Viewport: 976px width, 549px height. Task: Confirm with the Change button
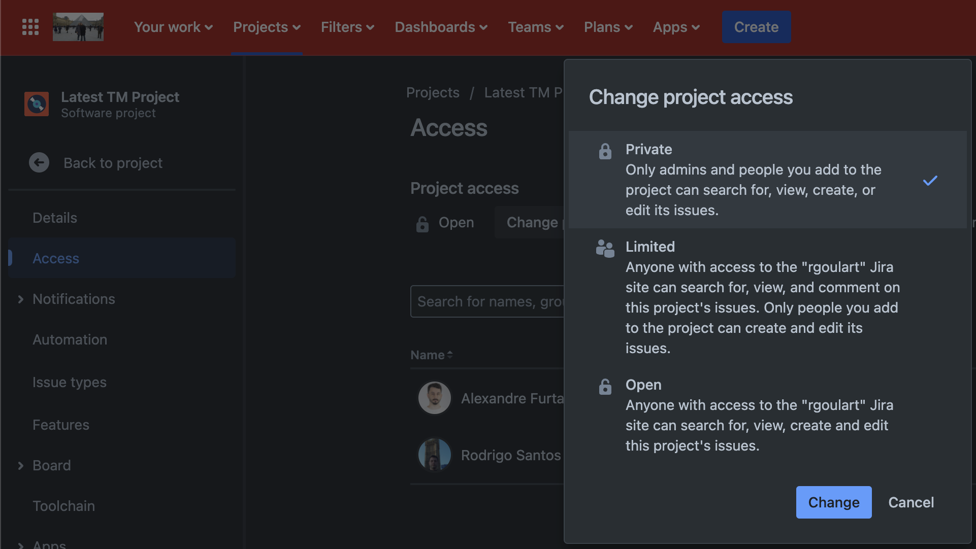833,502
